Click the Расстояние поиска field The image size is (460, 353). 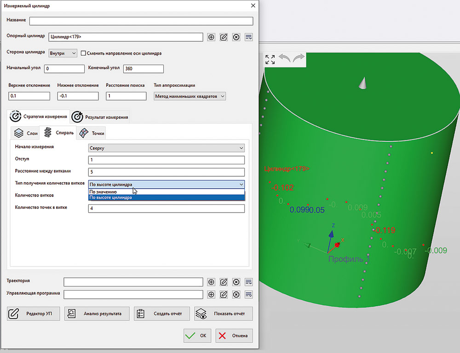(126, 96)
